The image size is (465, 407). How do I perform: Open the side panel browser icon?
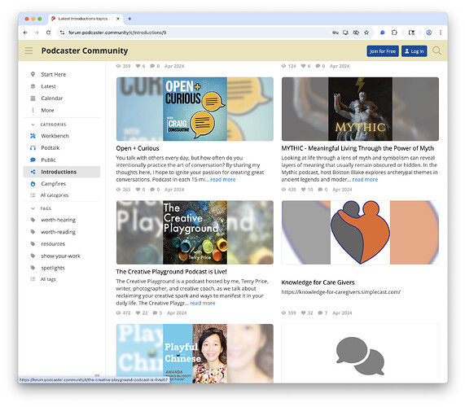[411, 33]
